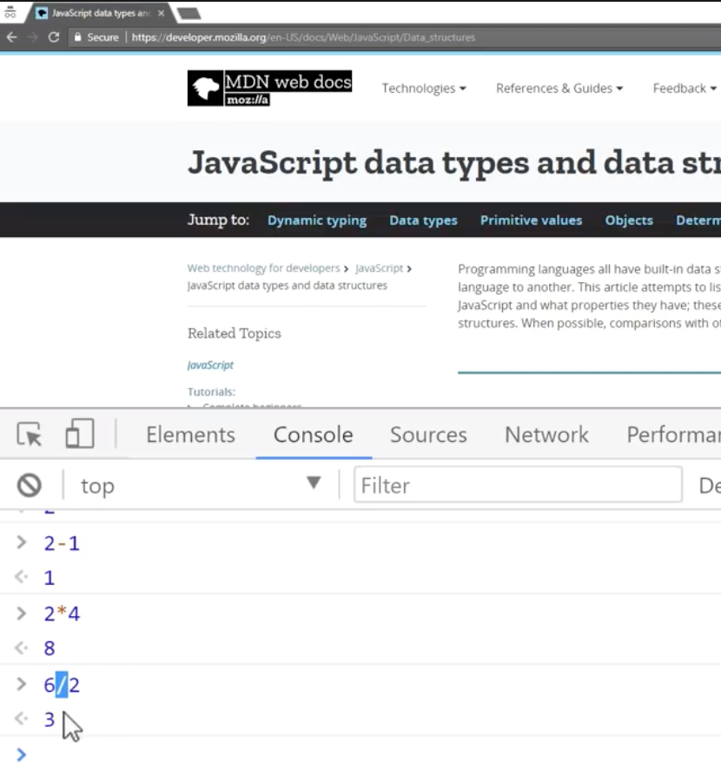Click the 6/2 console input line
The image size is (721, 781).
pos(62,685)
